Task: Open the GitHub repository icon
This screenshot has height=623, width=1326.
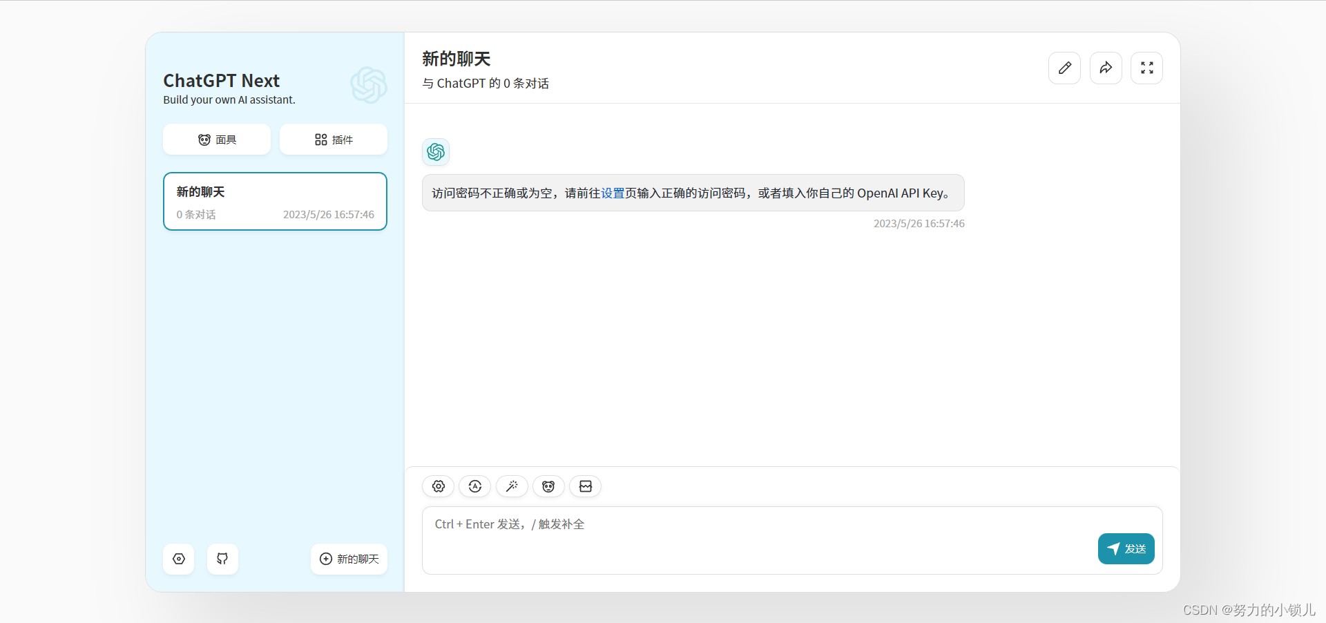Action: [222, 559]
